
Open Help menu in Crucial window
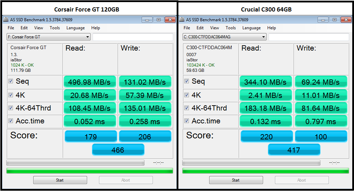tap(271, 28)
